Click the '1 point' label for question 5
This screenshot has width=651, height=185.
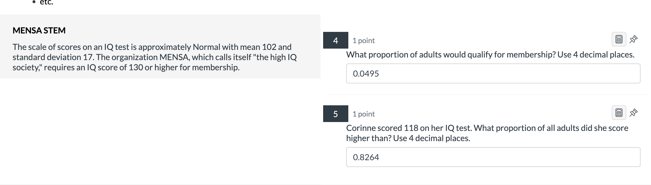[x=363, y=114]
